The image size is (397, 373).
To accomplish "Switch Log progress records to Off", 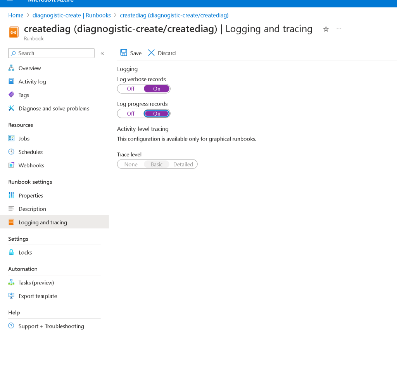I will tap(131, 114).
